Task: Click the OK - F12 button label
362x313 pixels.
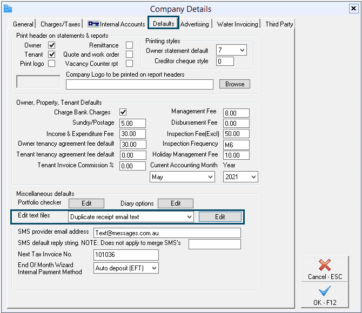Action: point(325,302)
